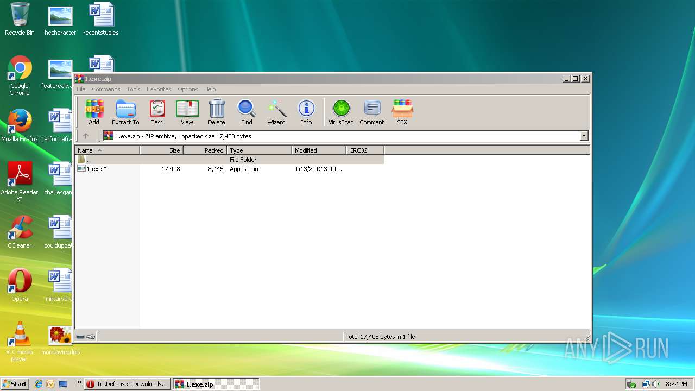This screenshot has width=695, height=391.
Task: Select the Opera desktop icon
Action: click(x=20, y=286)
